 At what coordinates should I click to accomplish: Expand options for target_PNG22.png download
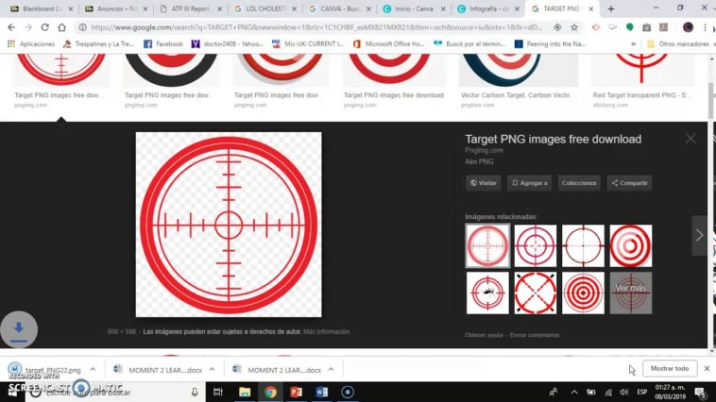point(94,370)
